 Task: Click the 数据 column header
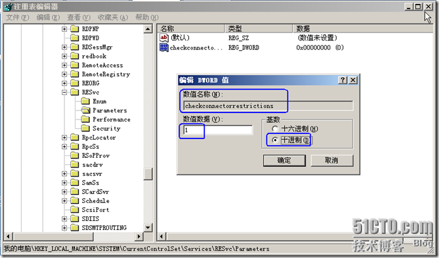click(x=363, y=29)
